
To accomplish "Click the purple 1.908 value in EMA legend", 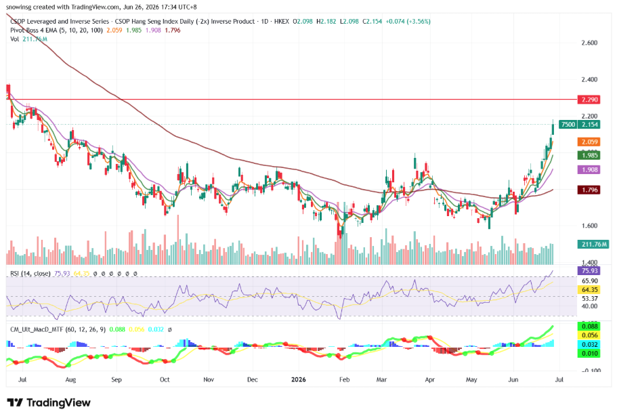I will [x=153, y=30].
